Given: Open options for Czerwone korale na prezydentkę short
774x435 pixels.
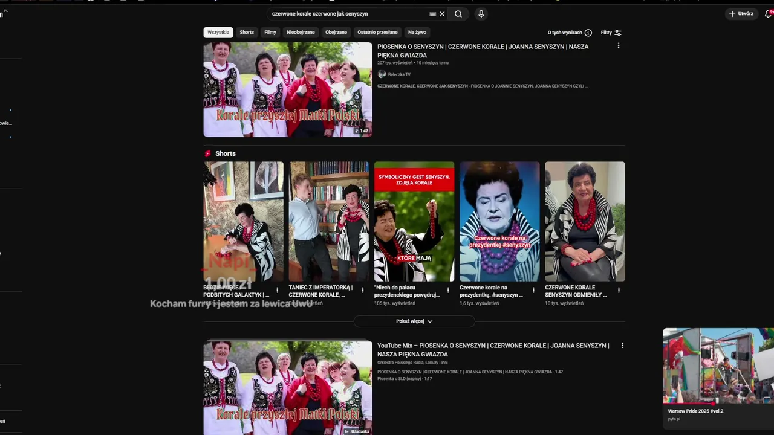Looking at the screenshot, I should (533, 290).
